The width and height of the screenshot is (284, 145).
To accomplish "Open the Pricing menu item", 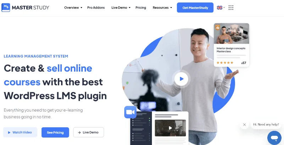I will 141,7.
